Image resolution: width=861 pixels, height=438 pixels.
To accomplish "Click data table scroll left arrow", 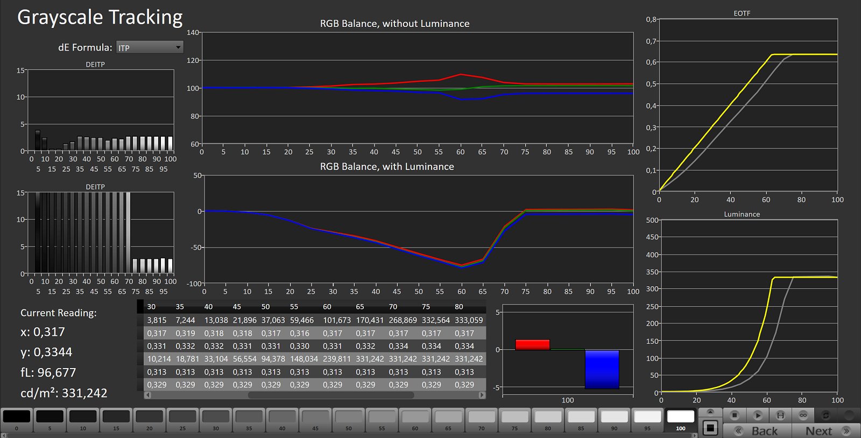I will pos(148,395).
